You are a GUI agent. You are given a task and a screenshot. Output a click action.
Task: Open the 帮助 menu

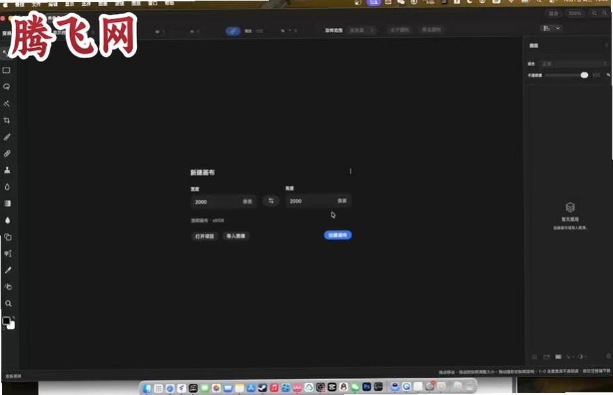tap(169, 3)
